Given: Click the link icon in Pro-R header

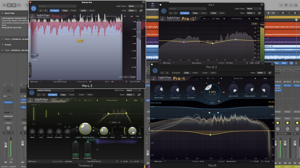Looking at the screenshot, I should tap(270, 73).
